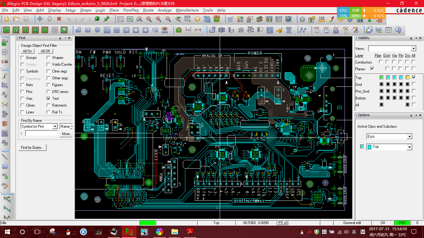Select the Shape Add Circle icon
The height and width of the screenshot is (238, 424).
(97, 30)
